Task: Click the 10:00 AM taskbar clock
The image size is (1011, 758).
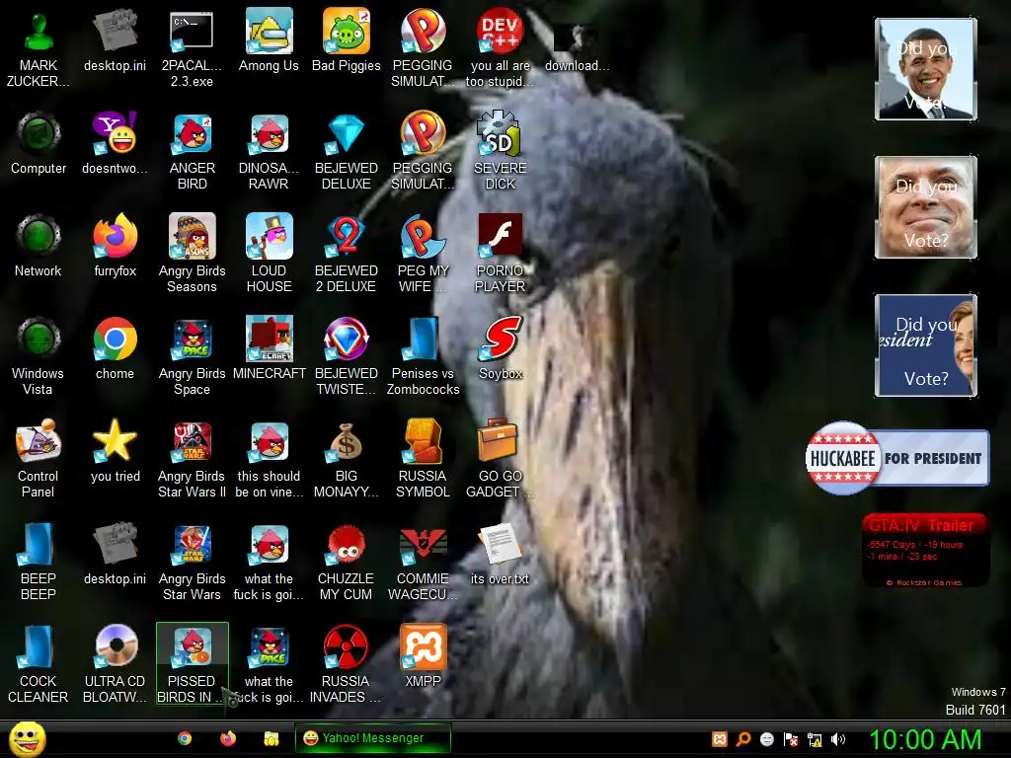Action: click(x=925, y=739)
